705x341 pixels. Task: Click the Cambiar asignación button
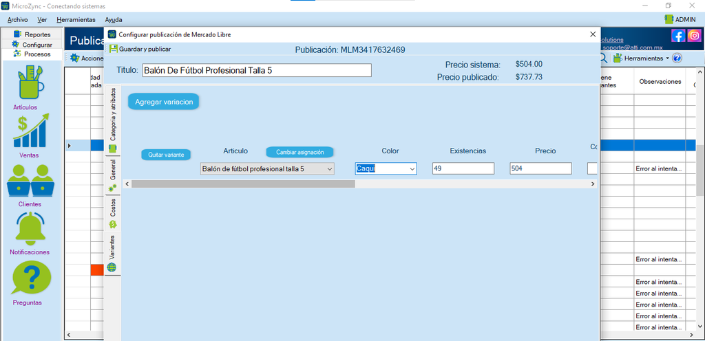coord(300,152)
